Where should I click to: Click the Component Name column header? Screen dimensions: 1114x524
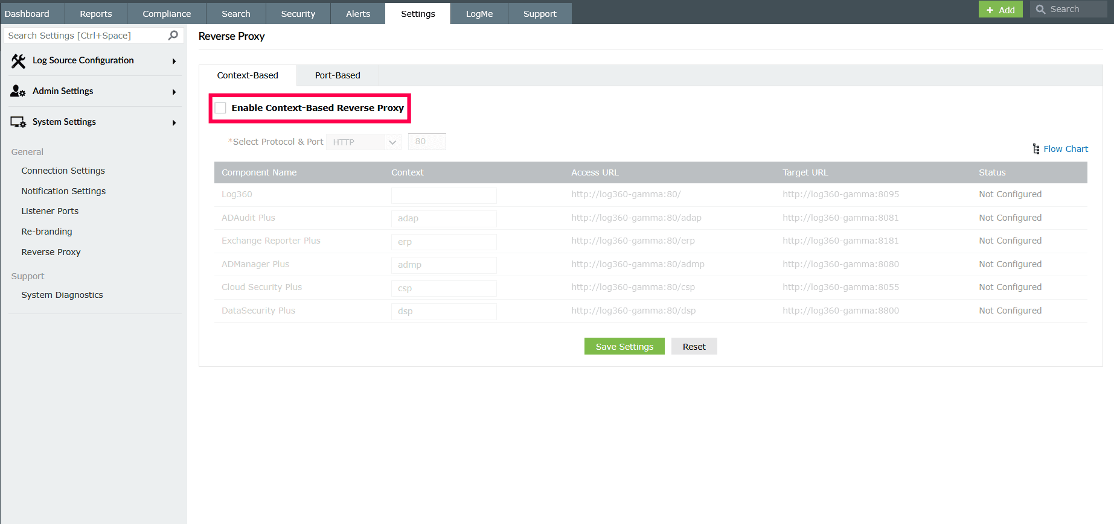(259, 172)
